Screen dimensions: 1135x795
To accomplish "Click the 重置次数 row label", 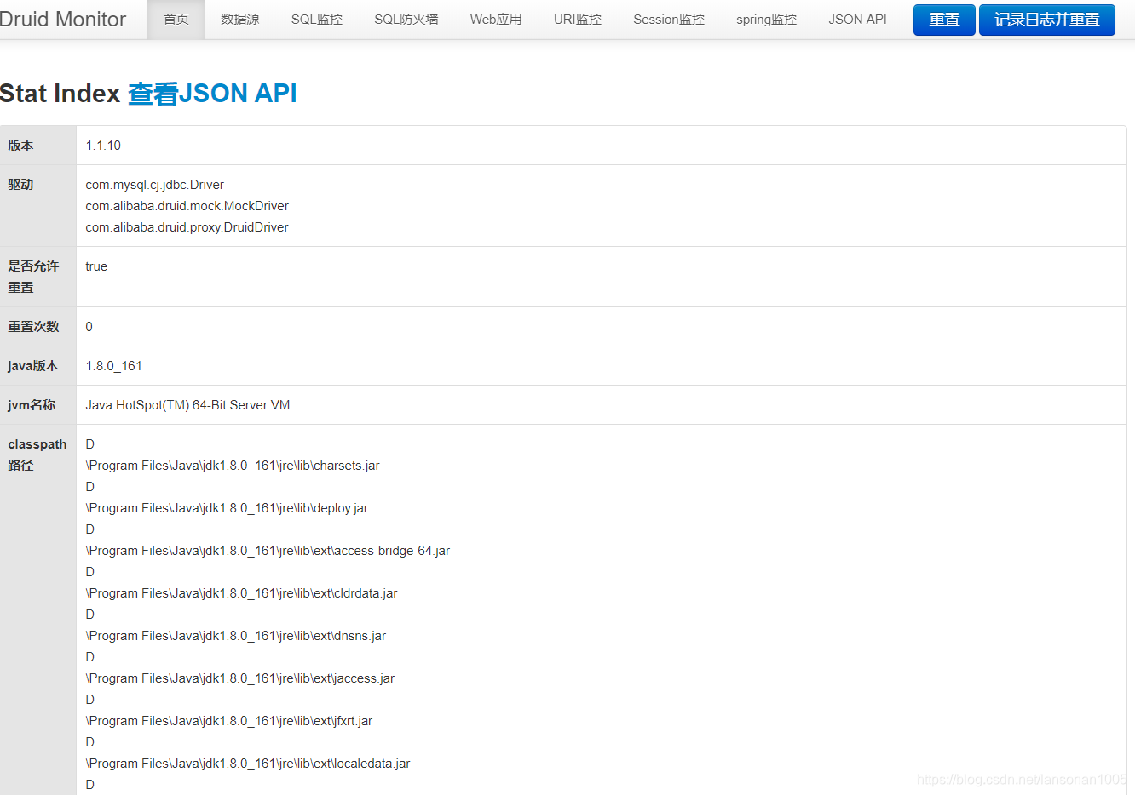I will [33, 327].
